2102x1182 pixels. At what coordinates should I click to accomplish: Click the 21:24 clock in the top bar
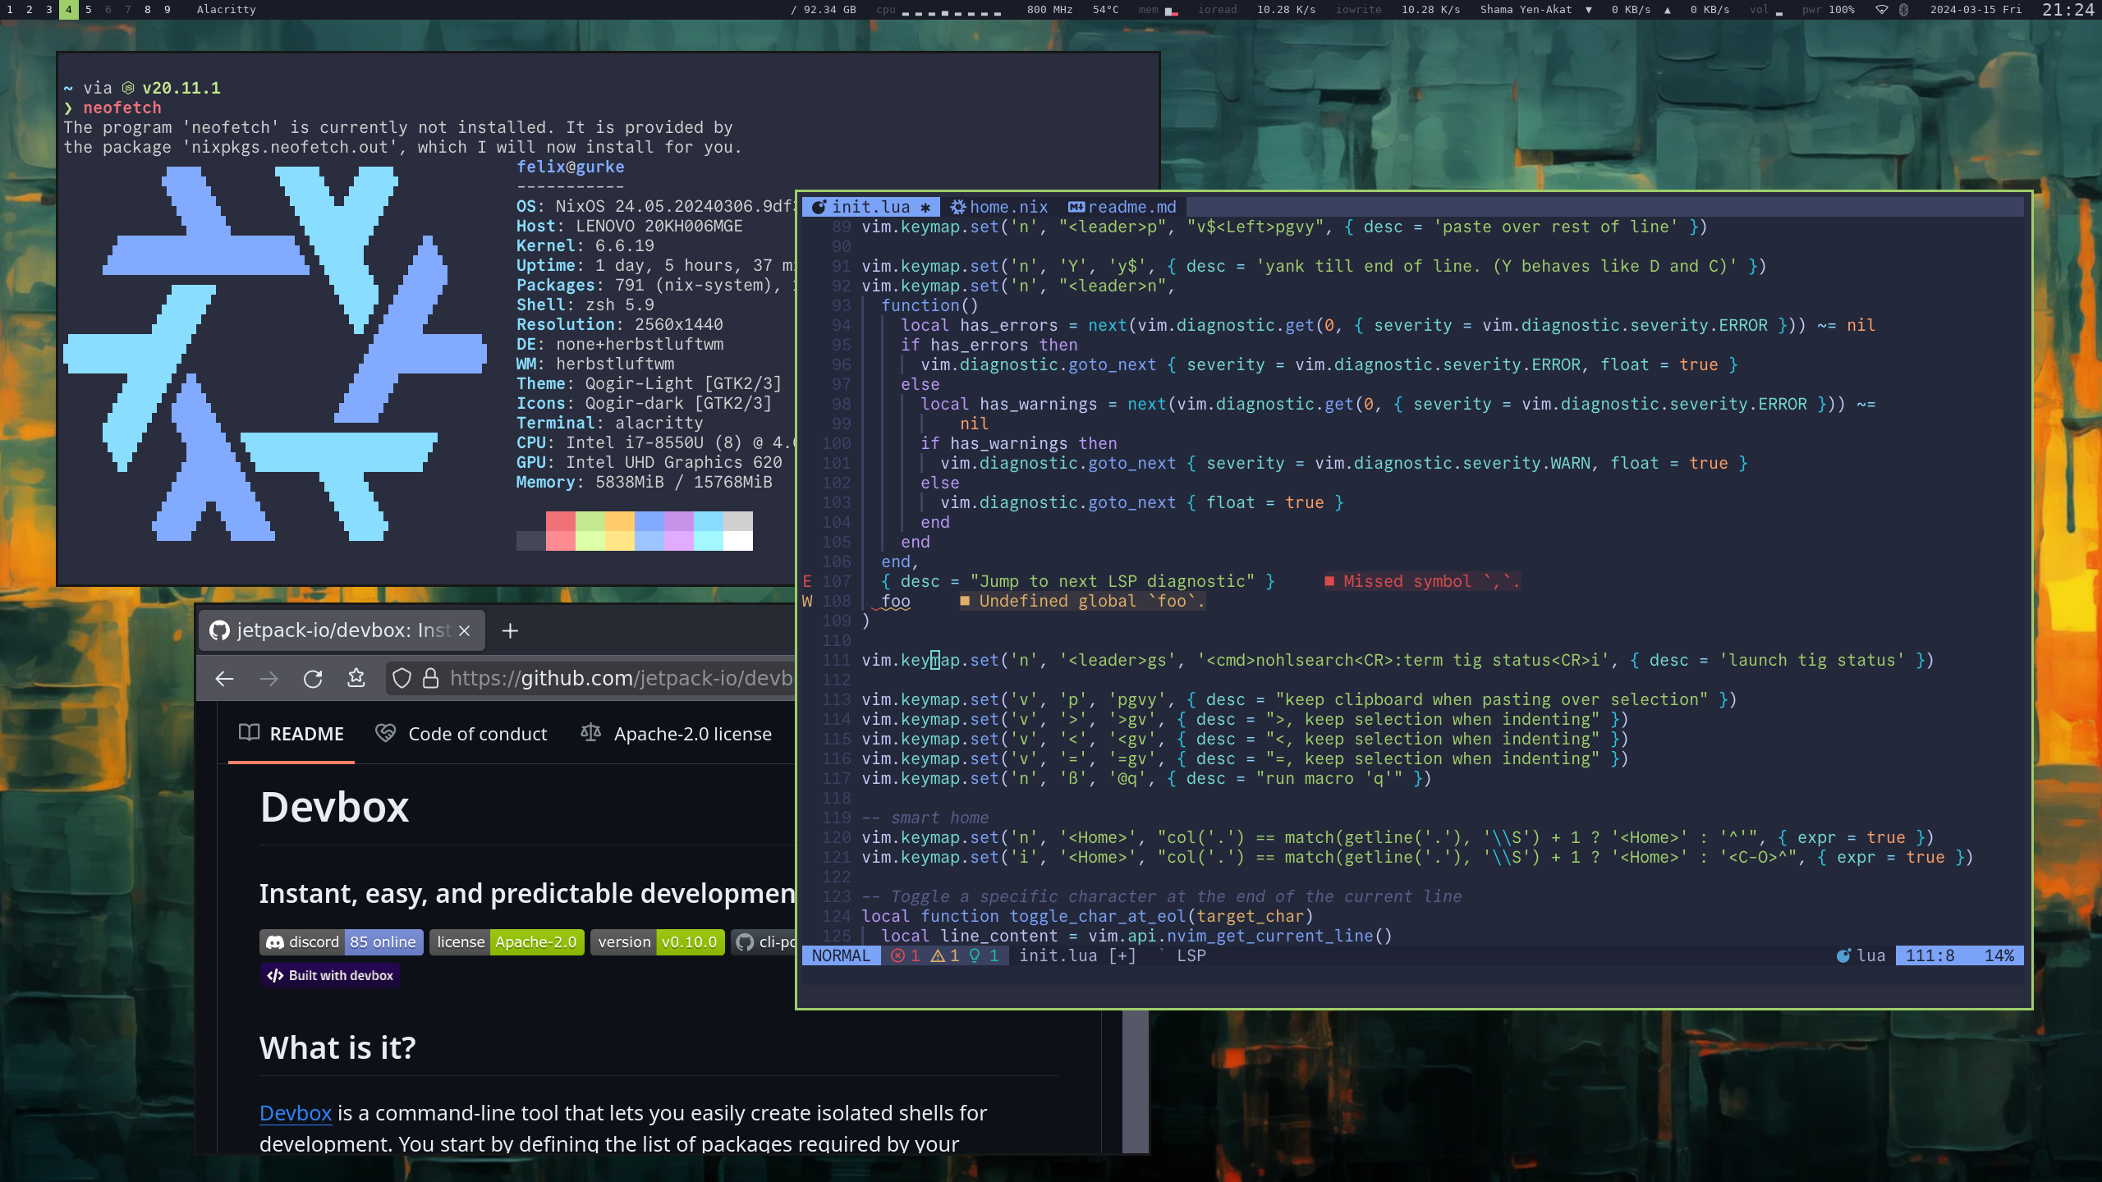(x=2069, y=10)
